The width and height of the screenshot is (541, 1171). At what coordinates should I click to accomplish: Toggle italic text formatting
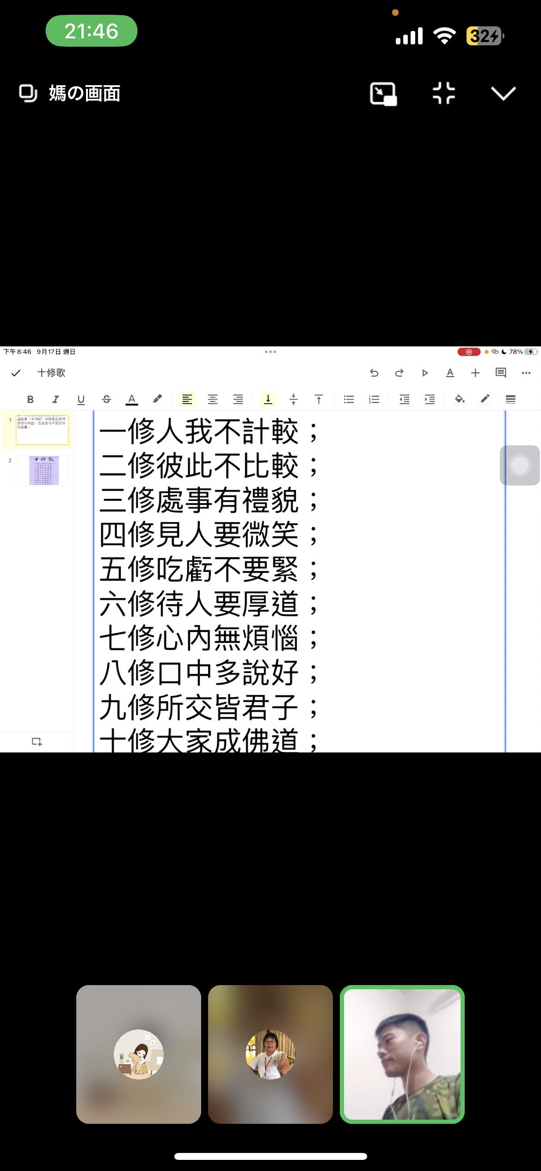click(56, 400)
